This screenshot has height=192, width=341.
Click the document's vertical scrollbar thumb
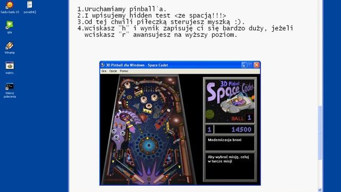(320, 133)
